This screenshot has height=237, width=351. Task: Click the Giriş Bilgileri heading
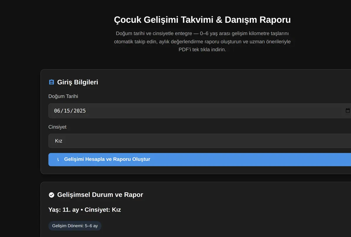click(x=78, y=82)
